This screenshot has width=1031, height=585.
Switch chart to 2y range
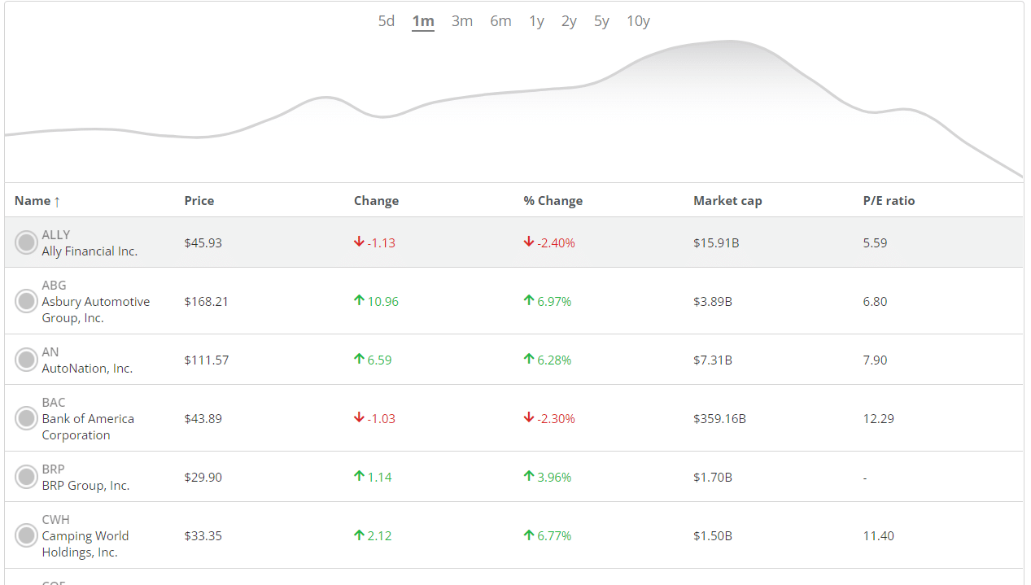pyautogui.click(x=569, y=21)
